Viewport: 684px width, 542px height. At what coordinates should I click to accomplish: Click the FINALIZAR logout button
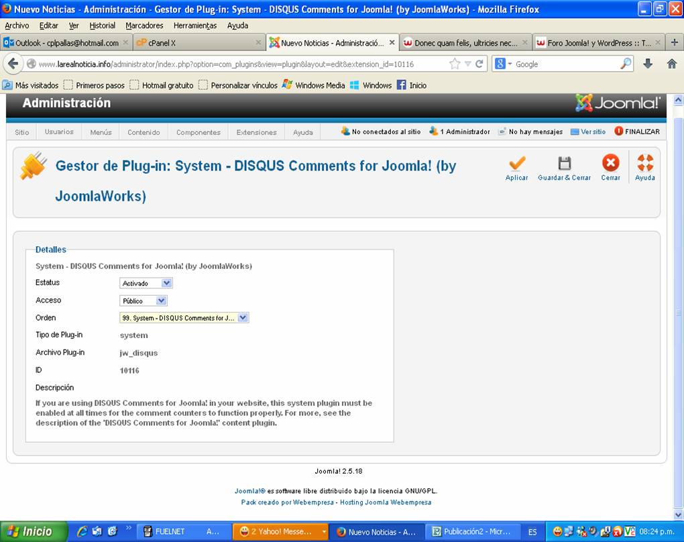(x=637, y=131)
